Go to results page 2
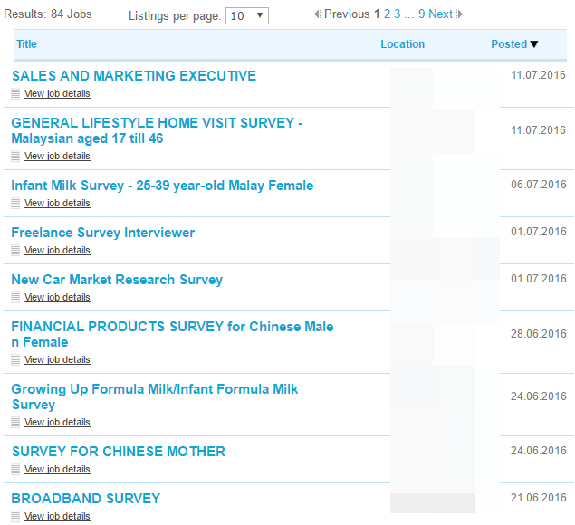This screenshot has height=525, width=575. click(387, 14)
